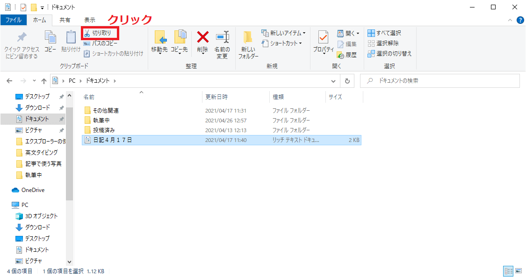
Task: Click the Properties checkmark icon in the title bar
Action: pyautogui.click(x=23, y=7)
